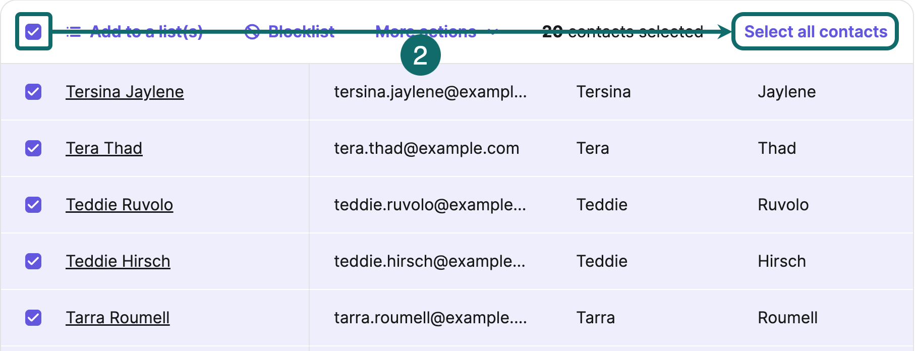
Task: Click the list icon beside Add to a list(s)
Action: 74,32
